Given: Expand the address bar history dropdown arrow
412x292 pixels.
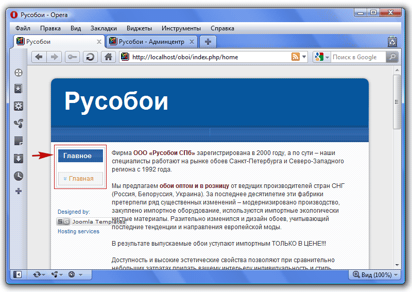Looking at the screenshot, I should point(305,57).
